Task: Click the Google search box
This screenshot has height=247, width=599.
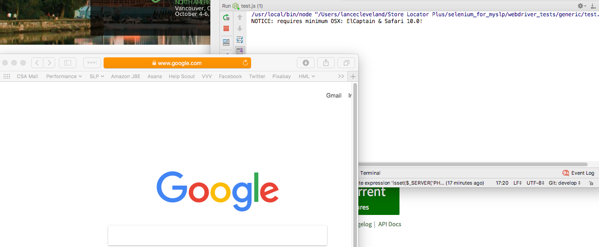Action: click(218, 235)
